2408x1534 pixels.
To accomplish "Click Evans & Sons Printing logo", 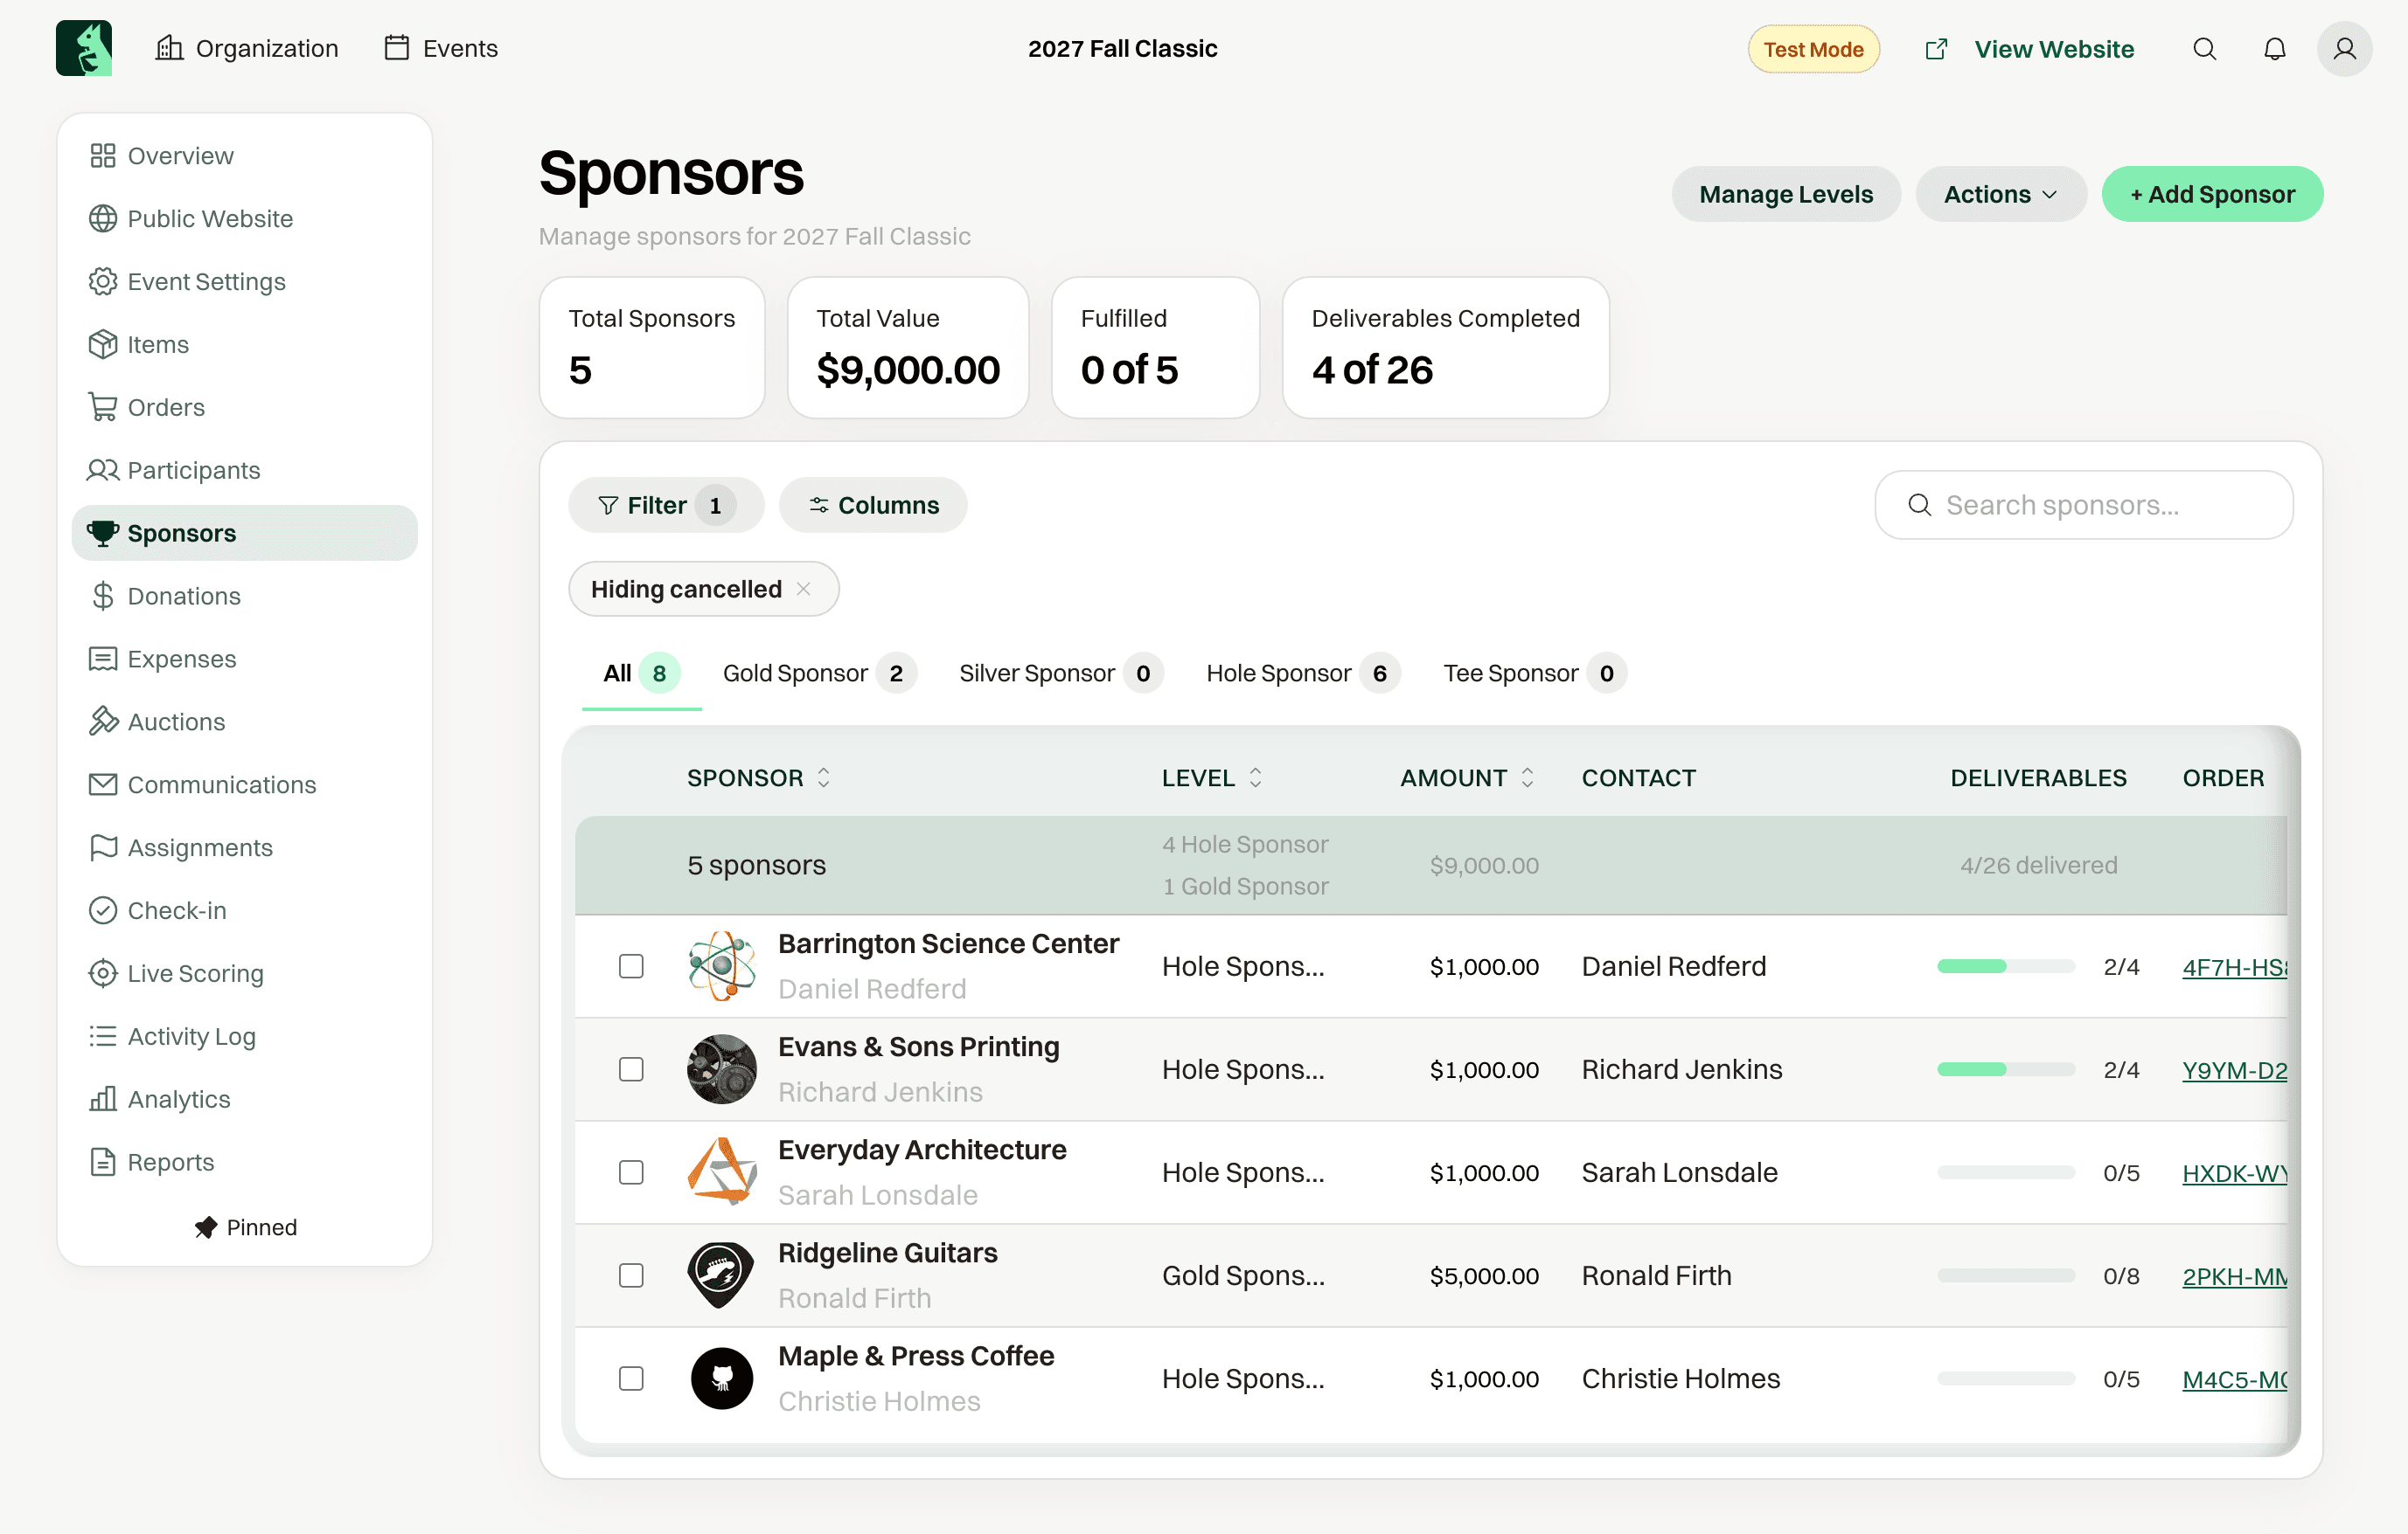I will tap(722, 1069).
